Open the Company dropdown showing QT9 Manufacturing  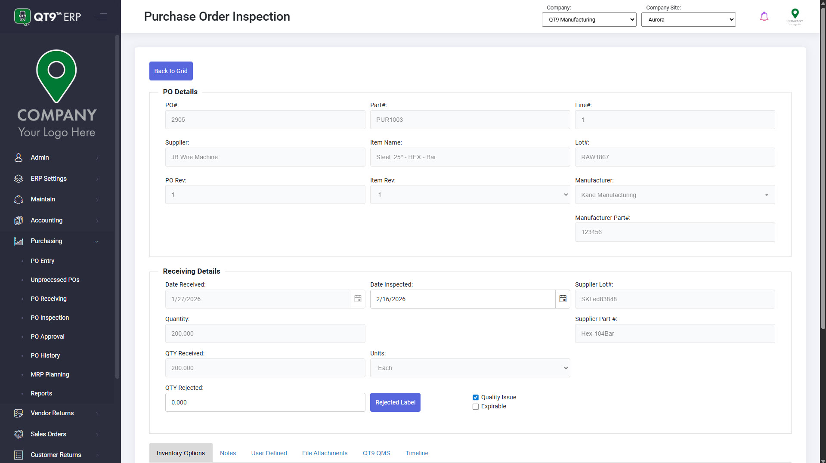point(589,19)
